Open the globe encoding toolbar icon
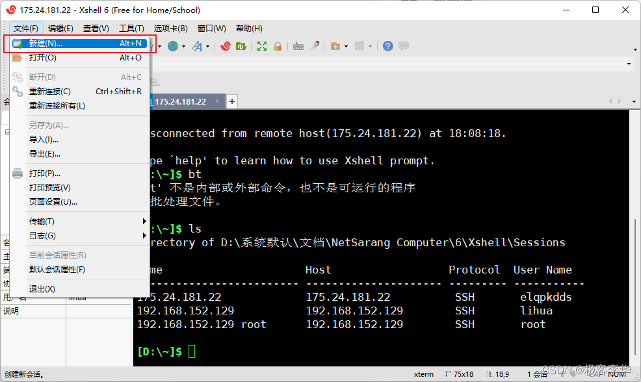Image resolution: width=641 pixels, height=382 pixels. tap(174, 46)
